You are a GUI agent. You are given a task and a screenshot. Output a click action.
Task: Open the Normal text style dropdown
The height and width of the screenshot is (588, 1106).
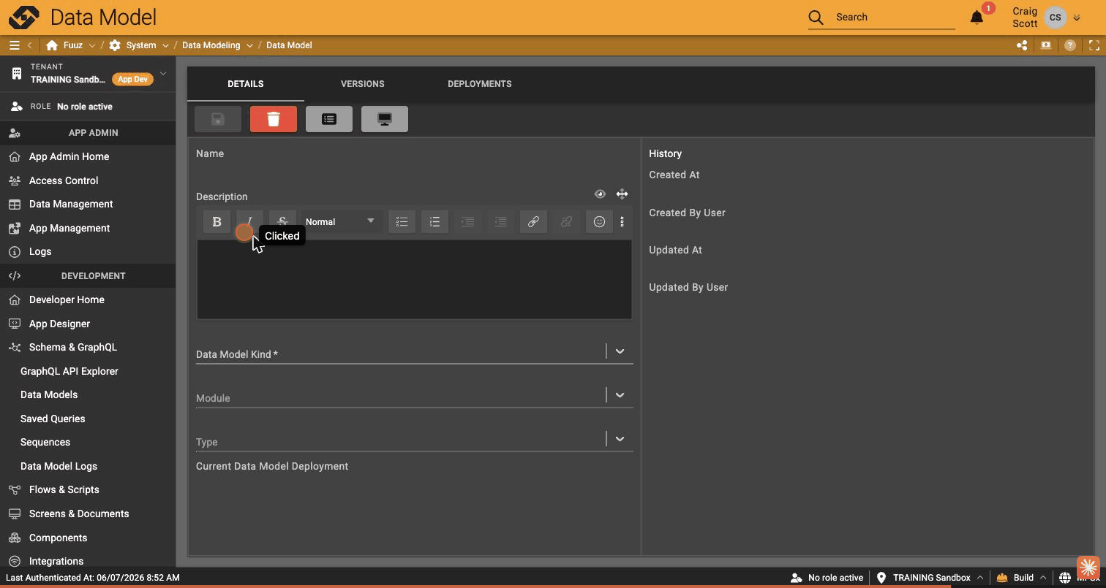[341, 222]
